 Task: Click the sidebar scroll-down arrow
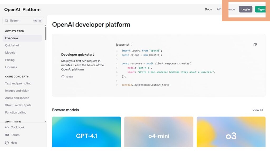tap(46, 121)
